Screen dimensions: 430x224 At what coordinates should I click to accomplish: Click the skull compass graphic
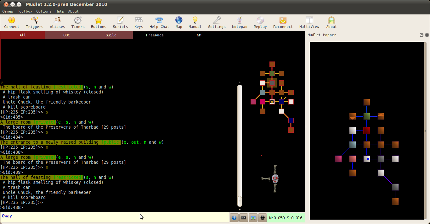coord(275,179)
